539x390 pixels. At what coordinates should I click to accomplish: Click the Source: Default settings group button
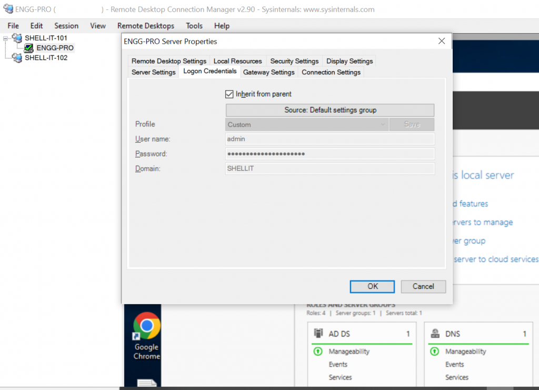(330, 110)
